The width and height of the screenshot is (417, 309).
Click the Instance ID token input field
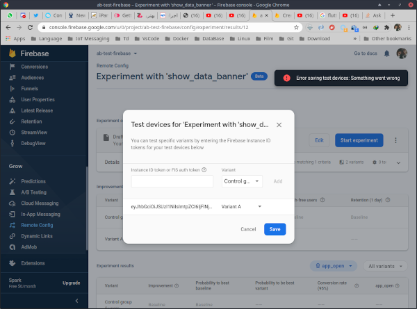(172, 181)
